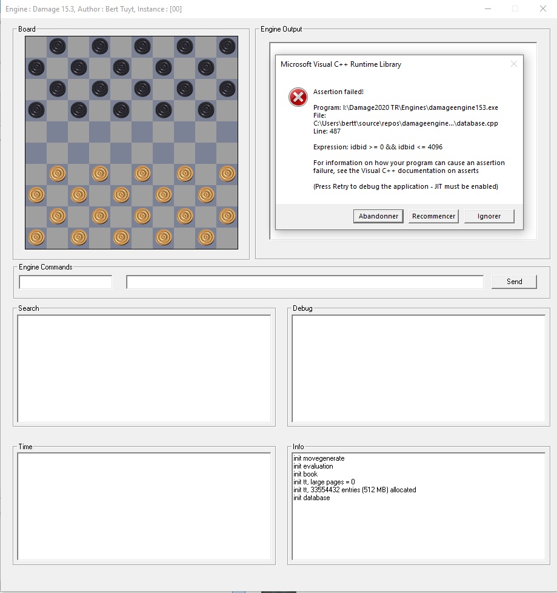557x593 pixels.
Task: Select the white piece in the board's bottom-left corner
Action: (x=36, y=237)
